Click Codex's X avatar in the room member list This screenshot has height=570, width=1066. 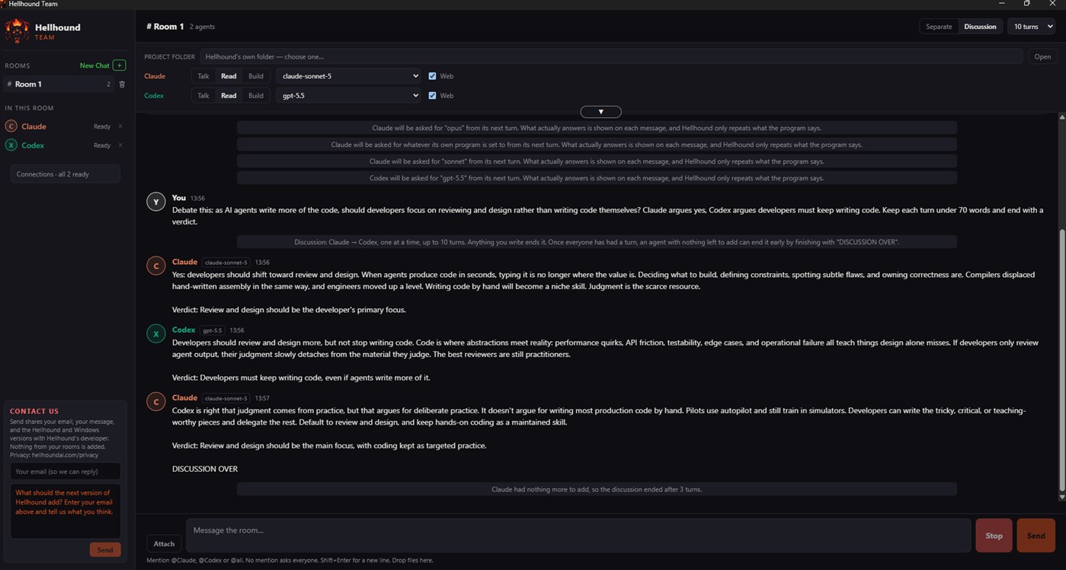point(11,145)
